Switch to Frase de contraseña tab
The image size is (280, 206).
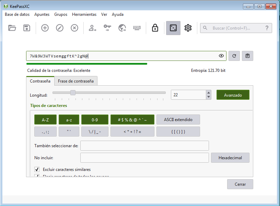76,81
